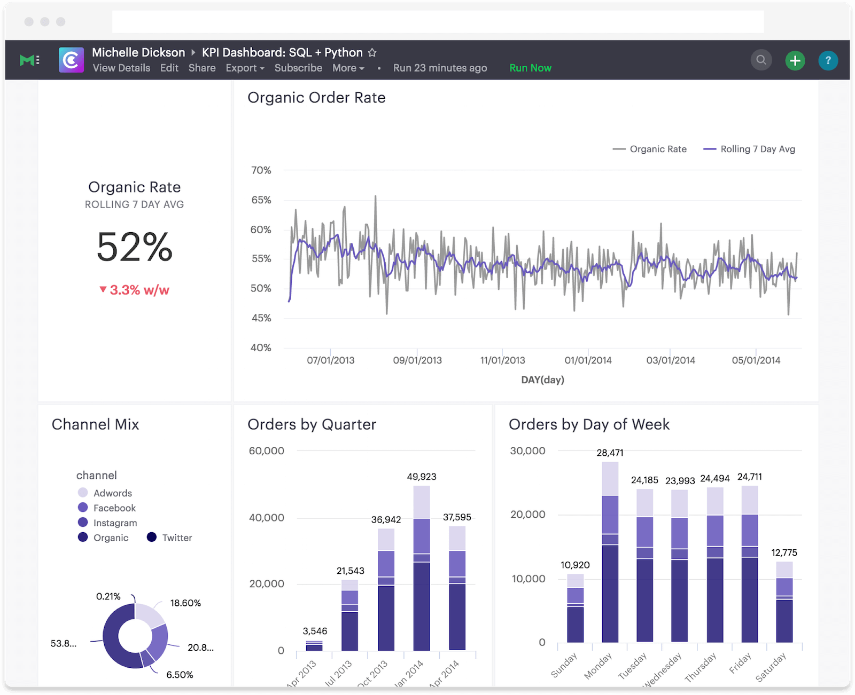This screenshot has width=855, height=695.
Task: Click Share in the header
Action: coord(201,68)
